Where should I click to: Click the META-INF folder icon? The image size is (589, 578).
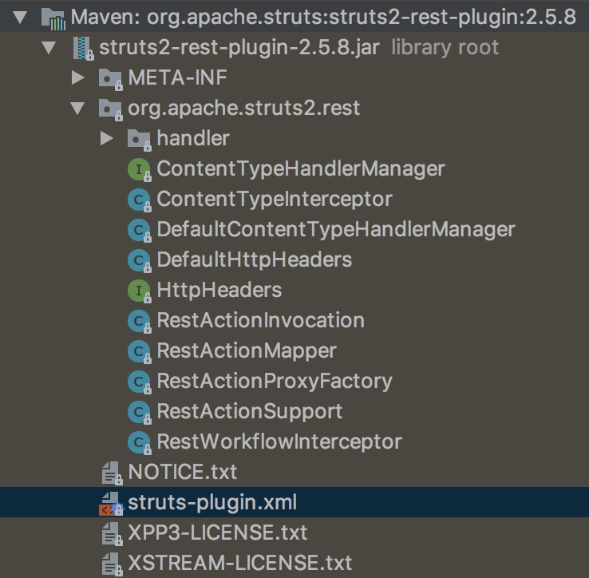point(110,79)
